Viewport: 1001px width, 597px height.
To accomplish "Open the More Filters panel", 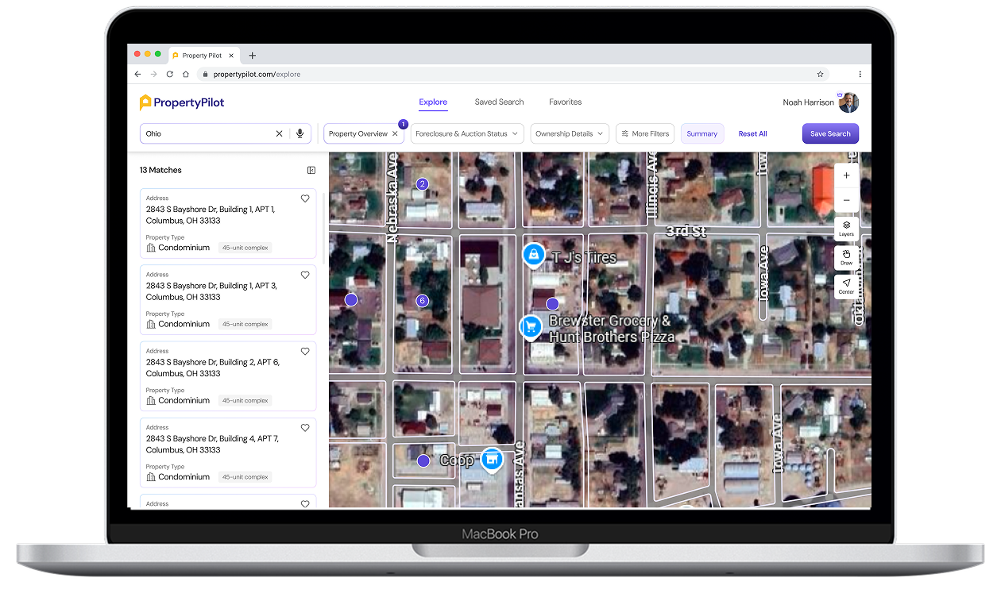I will click(x=645, y=133).
